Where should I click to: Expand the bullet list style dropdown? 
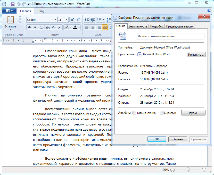pos(104,20)
